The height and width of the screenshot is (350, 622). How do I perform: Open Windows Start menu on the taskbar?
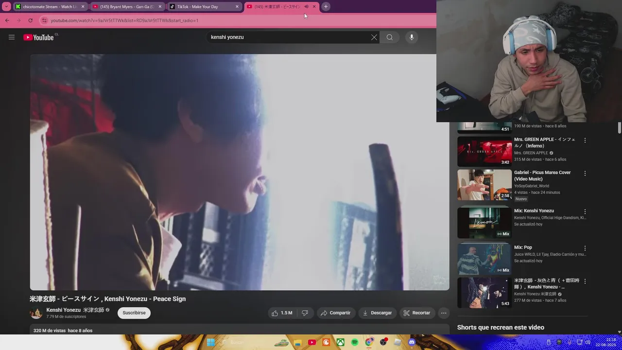point(210,342)
